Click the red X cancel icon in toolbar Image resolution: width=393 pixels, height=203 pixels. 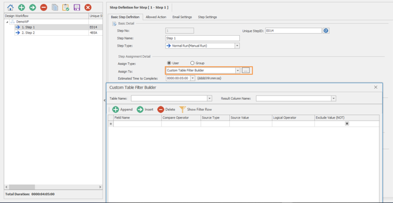[88, 7]
